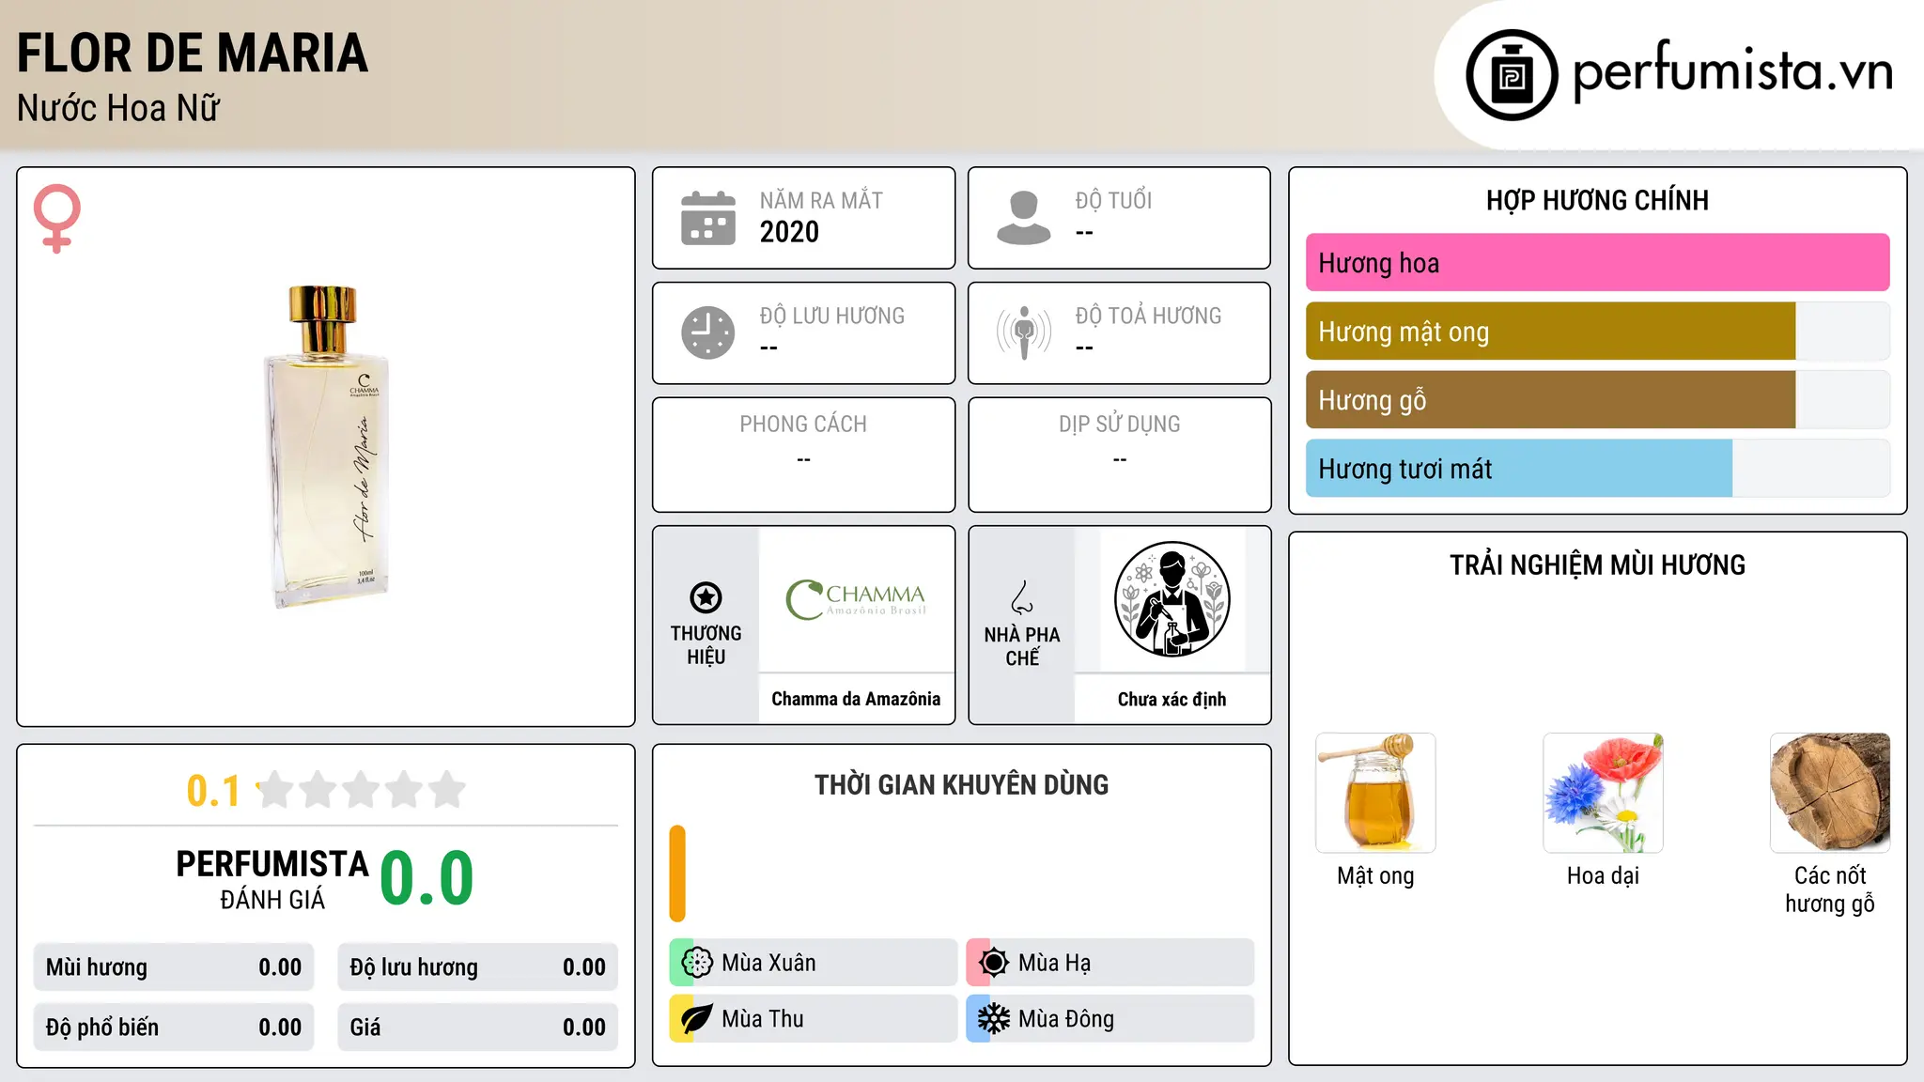Select the Mùa Xuân season label
1924x1082 pixels.
(768, 963)
